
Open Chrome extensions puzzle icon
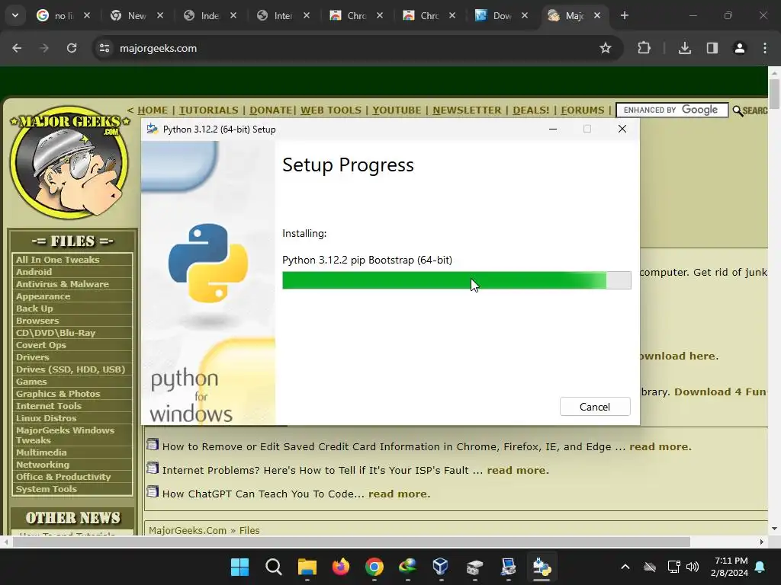tap(644, 48)
